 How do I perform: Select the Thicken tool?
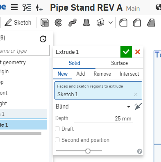(x=100, y=23)
